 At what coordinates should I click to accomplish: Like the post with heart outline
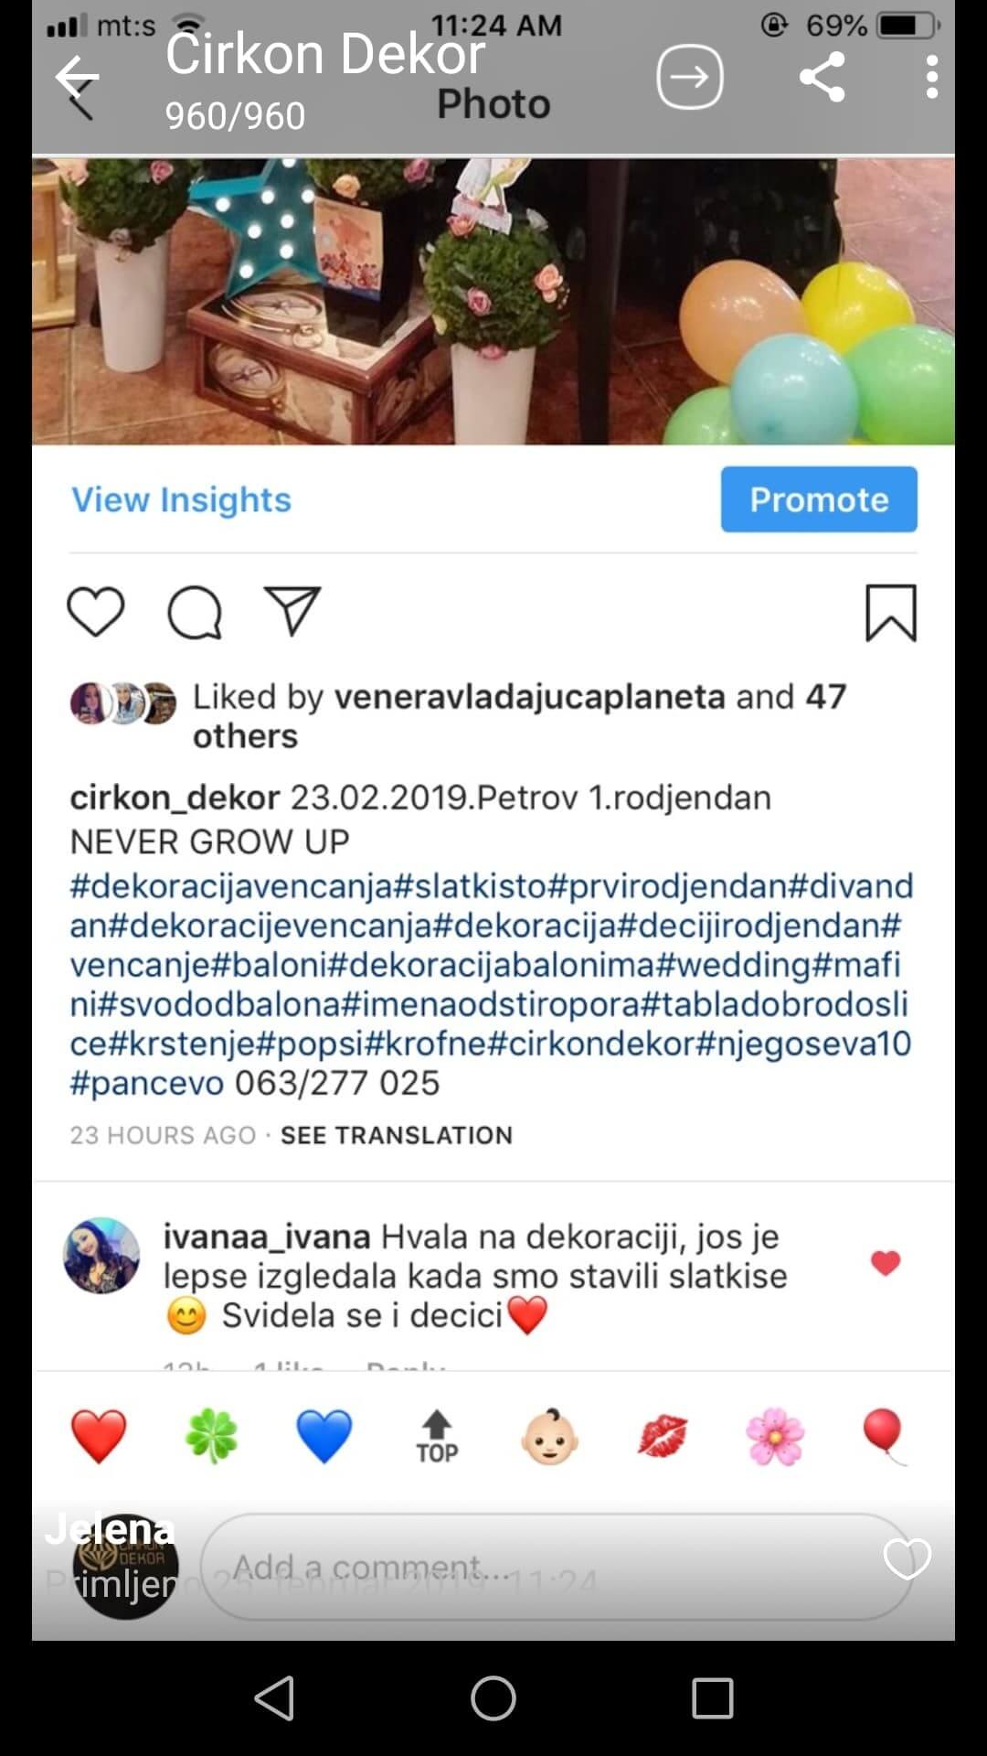click(x=96, y=612)
